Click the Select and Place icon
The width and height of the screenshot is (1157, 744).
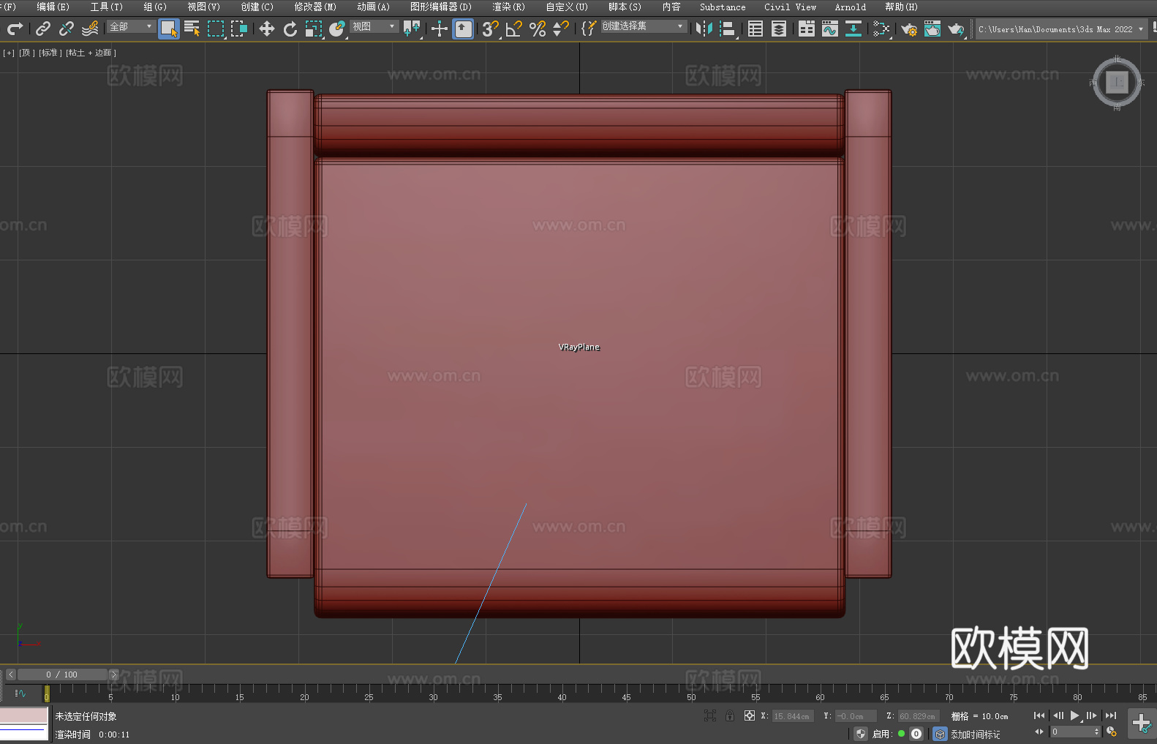coord(337,29)
